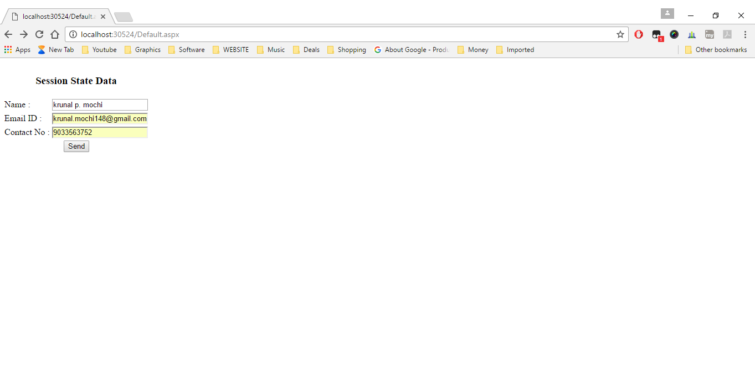Click the Home icon in toolbar
This screenshot has height=391, width=755.
54,34
